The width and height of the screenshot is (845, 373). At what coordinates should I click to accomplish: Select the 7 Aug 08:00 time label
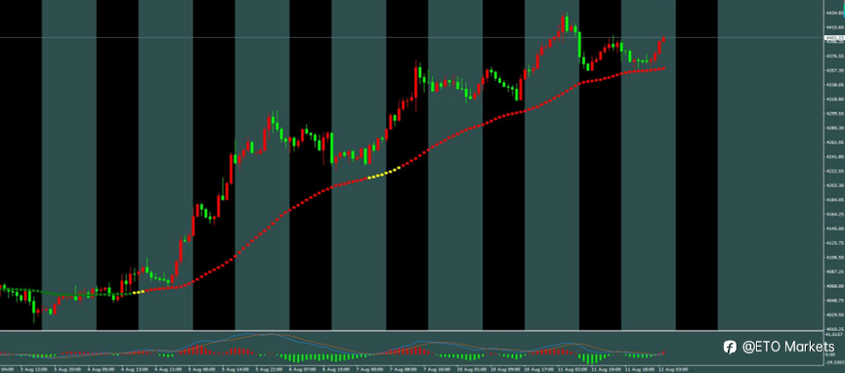coord(403,369)
